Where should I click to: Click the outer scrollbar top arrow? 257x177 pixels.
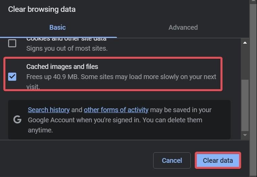pos(253,1)
